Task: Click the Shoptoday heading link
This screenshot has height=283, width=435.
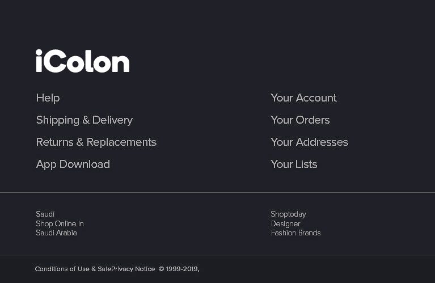Action: coord(288,214)
